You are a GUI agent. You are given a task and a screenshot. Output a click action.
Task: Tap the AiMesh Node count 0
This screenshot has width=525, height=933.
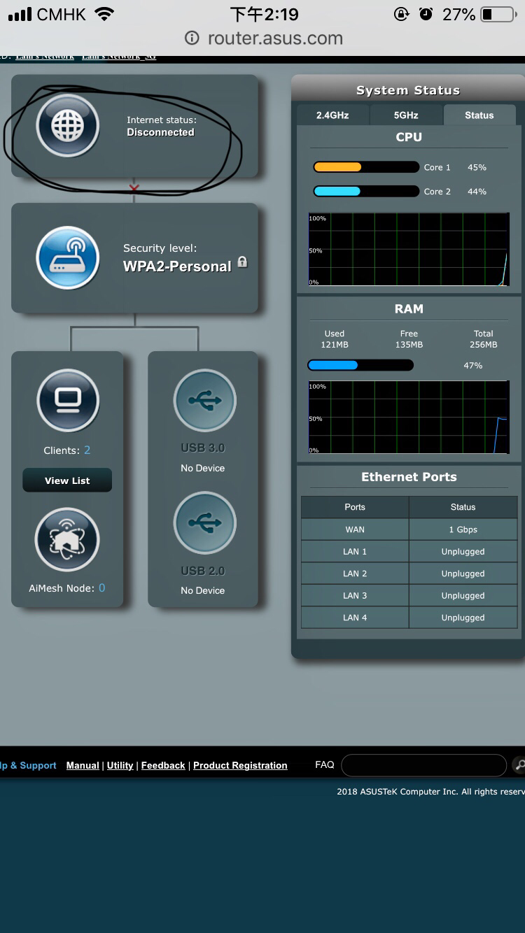point(101,588)
